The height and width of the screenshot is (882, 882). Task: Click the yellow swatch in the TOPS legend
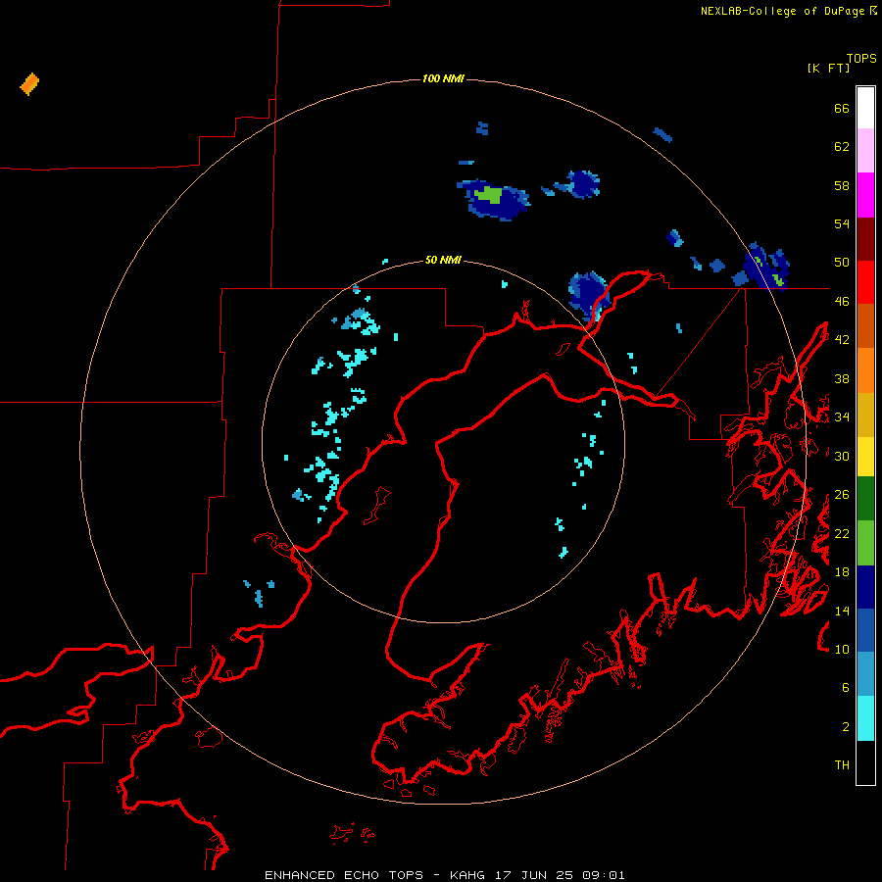coord(865,457)
